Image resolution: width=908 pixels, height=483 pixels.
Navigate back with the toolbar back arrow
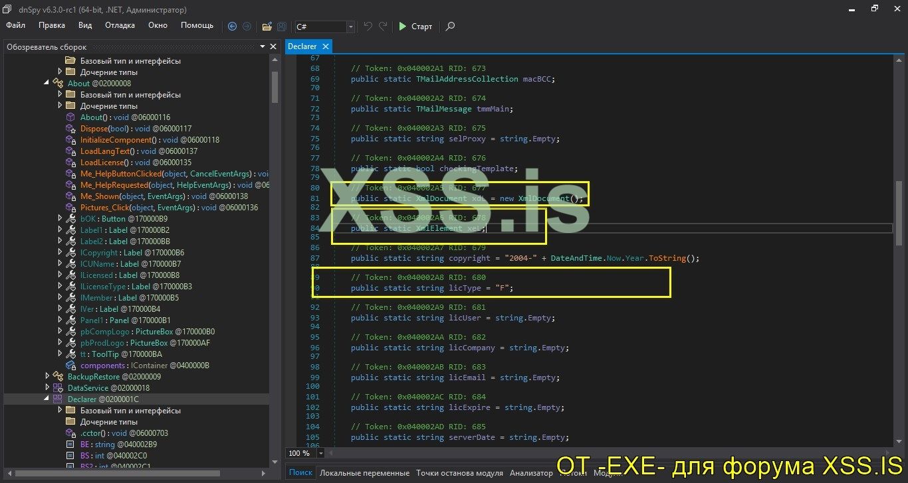click(232, 27)
